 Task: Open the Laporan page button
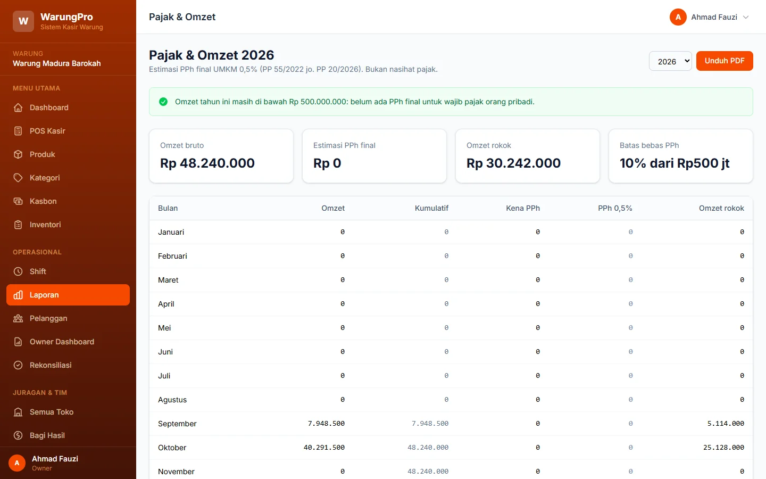68,295
